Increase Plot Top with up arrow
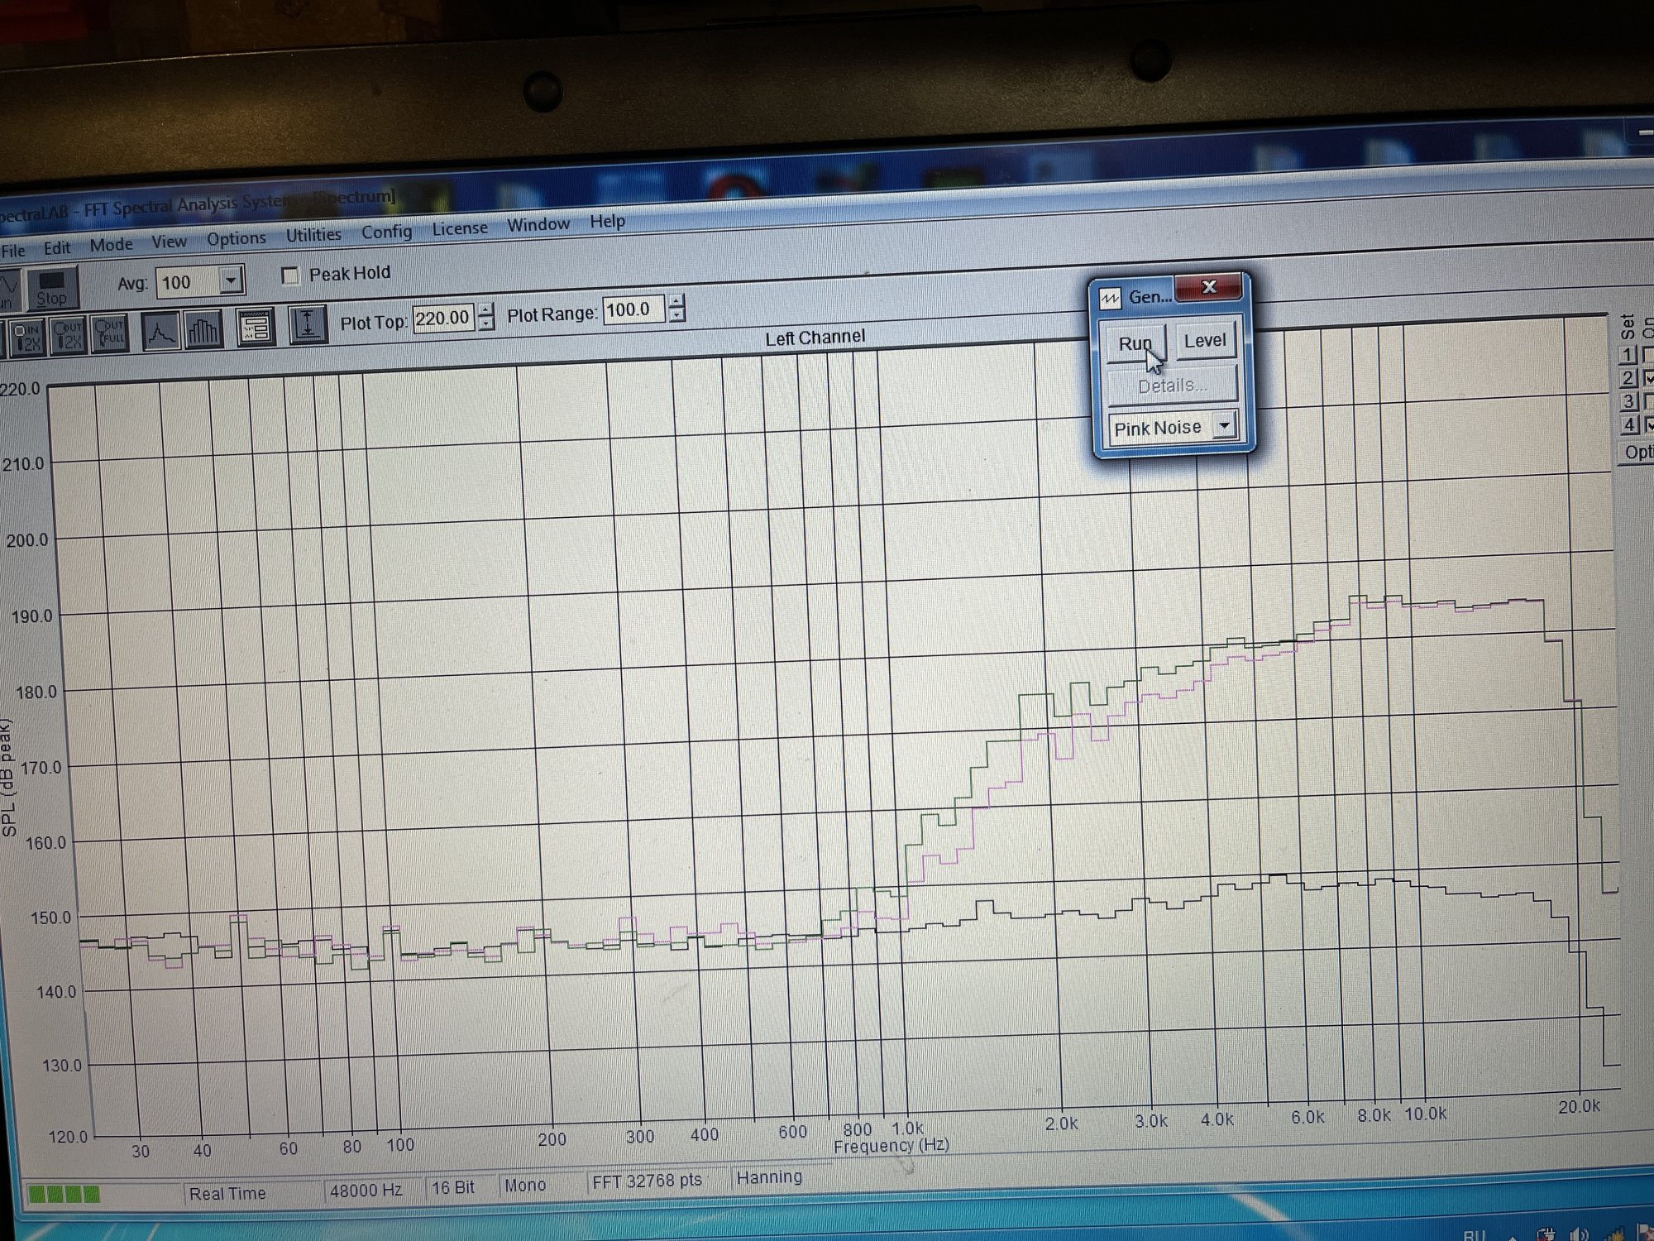Image resolution: width=1654 pixels, height=1241 pixels. [486, 309]
